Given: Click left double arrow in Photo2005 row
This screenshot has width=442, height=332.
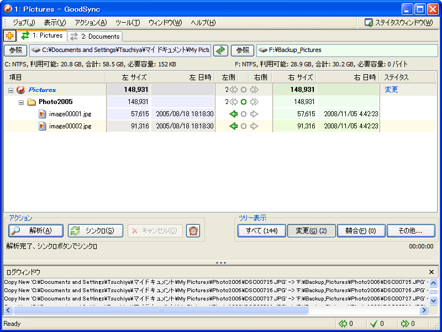Looking at the screenshot, I should 233,102.
